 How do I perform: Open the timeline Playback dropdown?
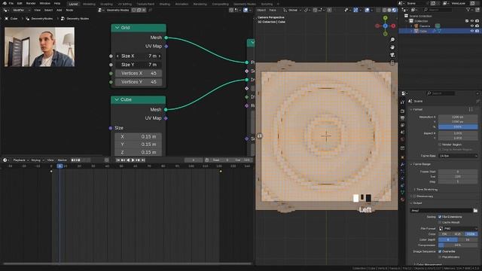tap(20, 160)
